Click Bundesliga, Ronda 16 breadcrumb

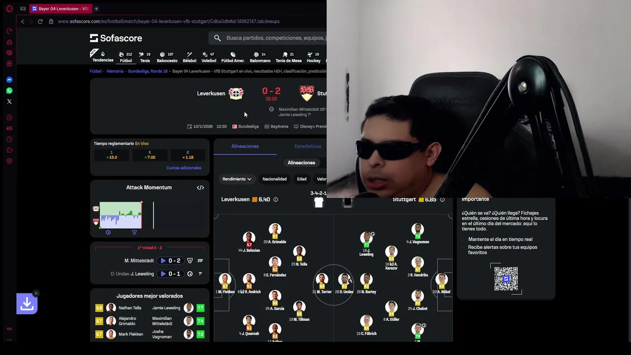[148, 71]
